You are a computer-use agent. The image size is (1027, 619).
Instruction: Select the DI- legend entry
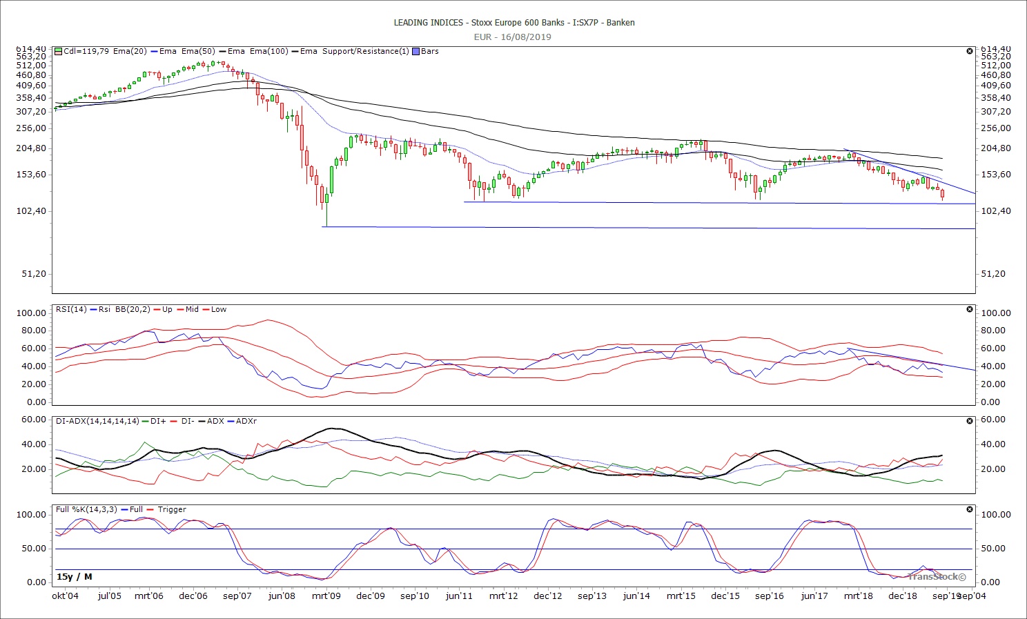[x=183, y=421]
